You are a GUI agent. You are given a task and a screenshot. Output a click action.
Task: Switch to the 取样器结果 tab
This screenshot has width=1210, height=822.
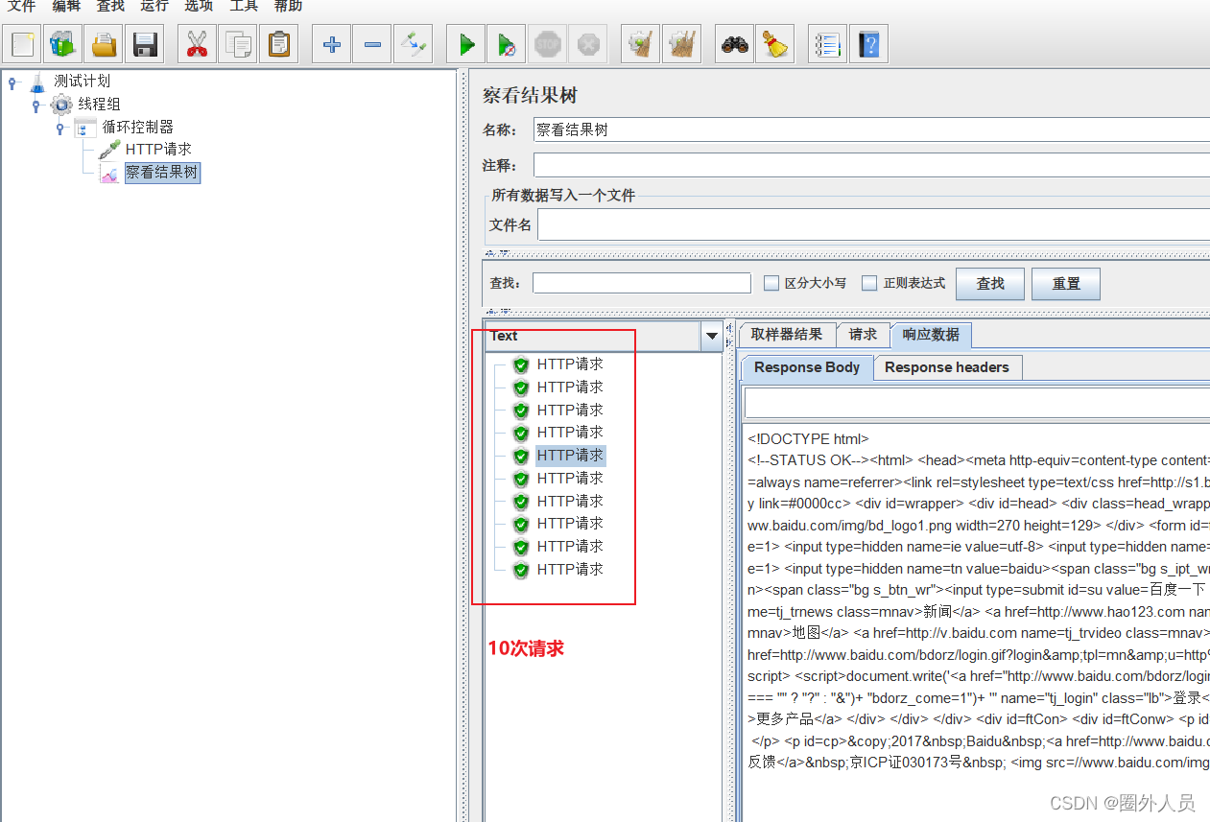[787, 335]
